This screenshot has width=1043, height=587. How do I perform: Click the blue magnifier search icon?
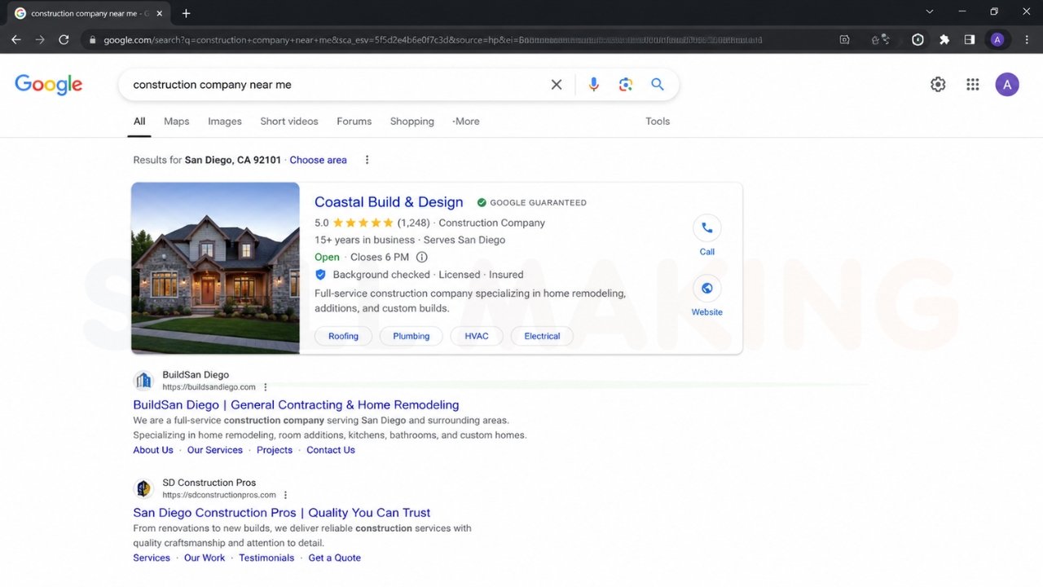pyautogui.click(x=658, y=85)
